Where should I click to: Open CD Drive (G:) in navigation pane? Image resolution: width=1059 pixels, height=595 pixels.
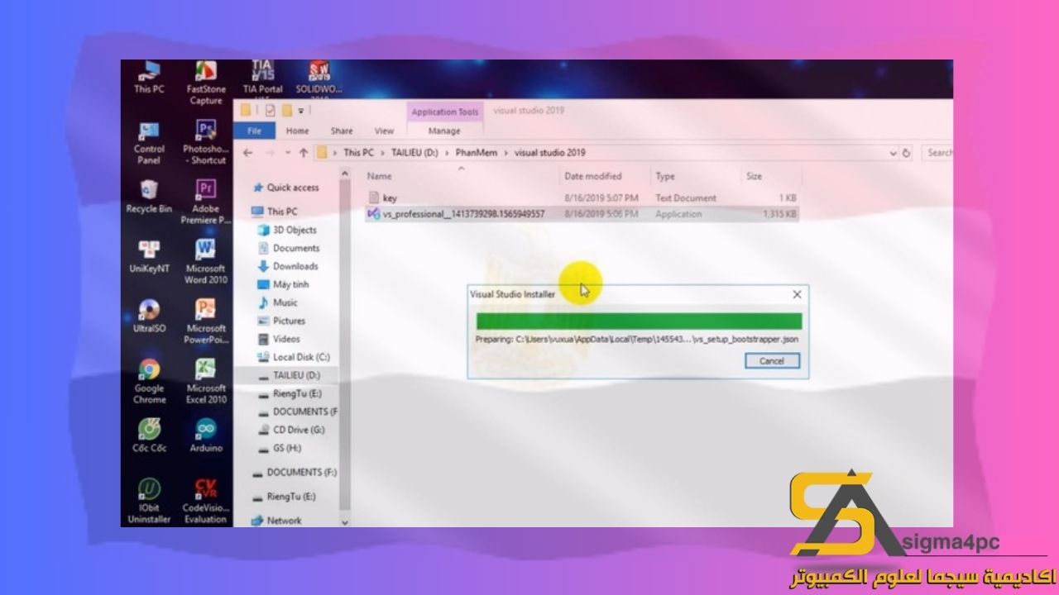[291, 430]
